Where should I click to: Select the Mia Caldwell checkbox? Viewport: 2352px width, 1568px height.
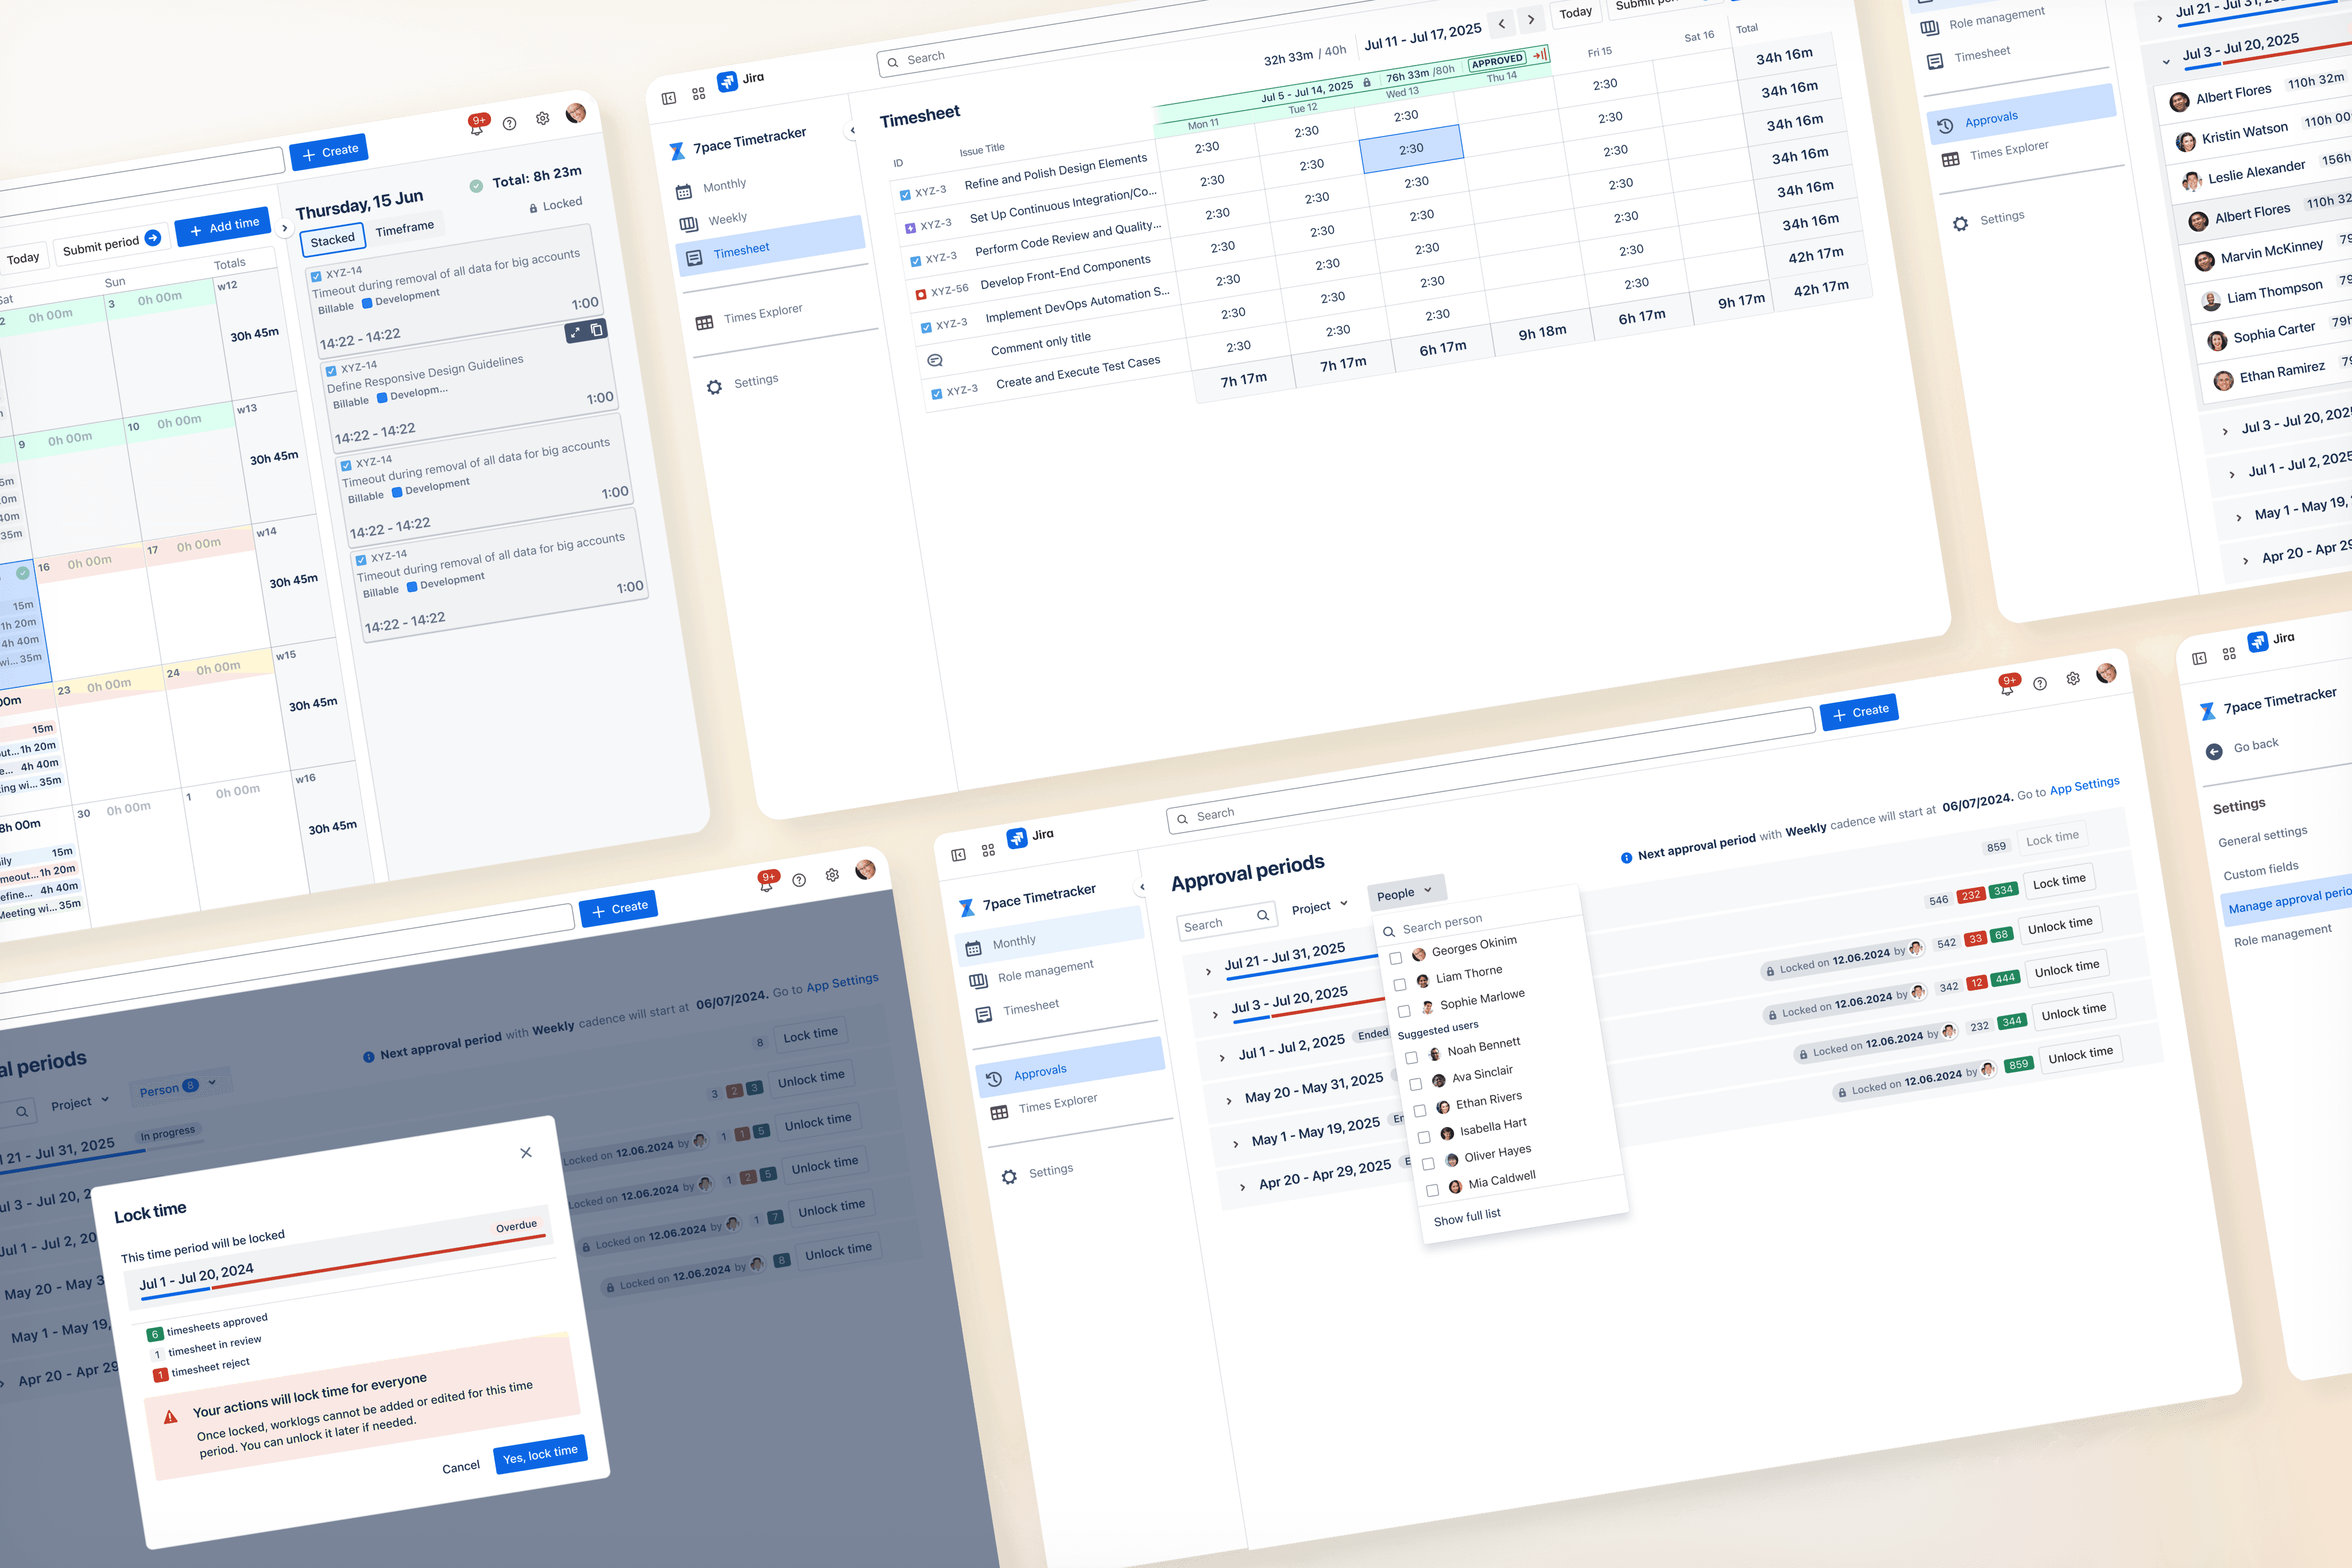pyautogui.click(x=1432, y=1190)
